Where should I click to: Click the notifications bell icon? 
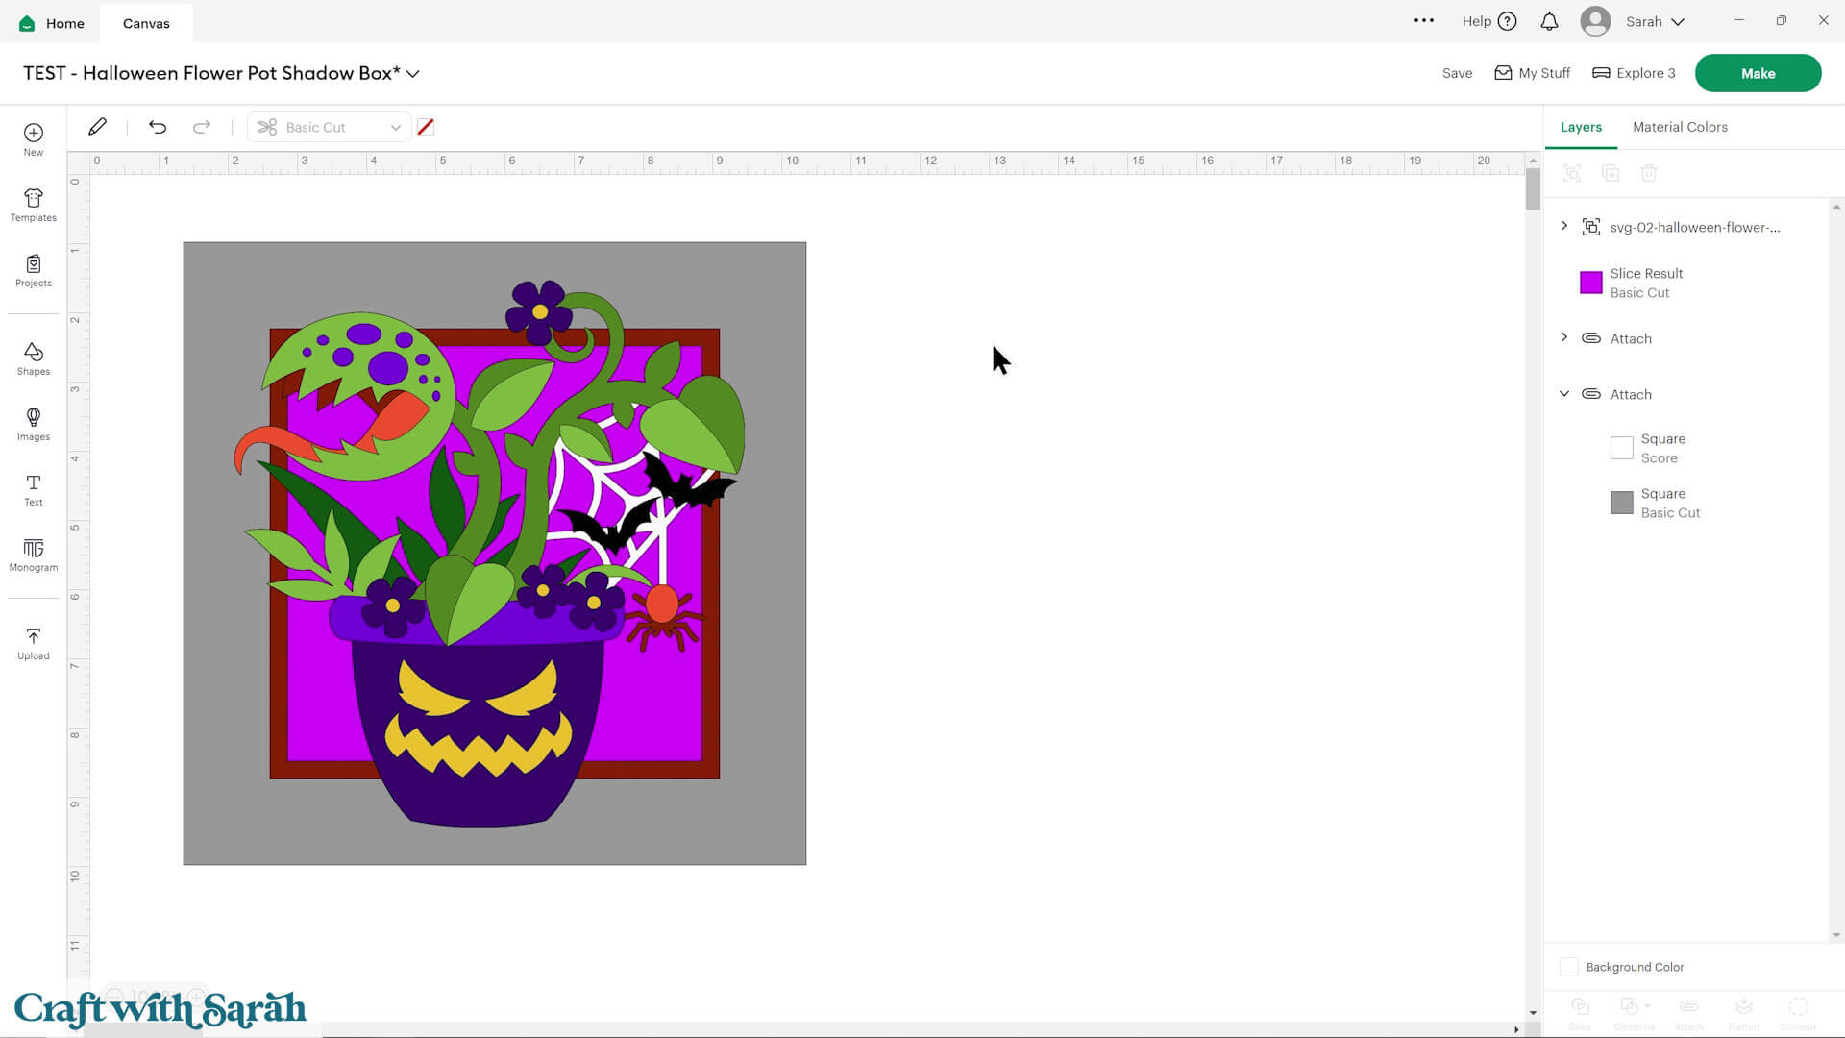coord(1549,21)
